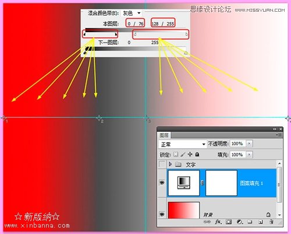Click 下一图层 black slider handle
Viewport: 291px width, 234px height.
[x=85, y=53]
